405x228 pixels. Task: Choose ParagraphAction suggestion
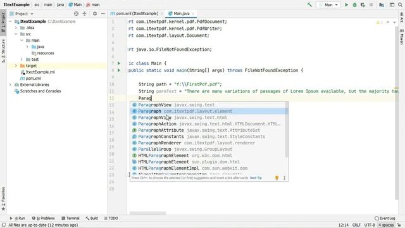tap(208, 124)
